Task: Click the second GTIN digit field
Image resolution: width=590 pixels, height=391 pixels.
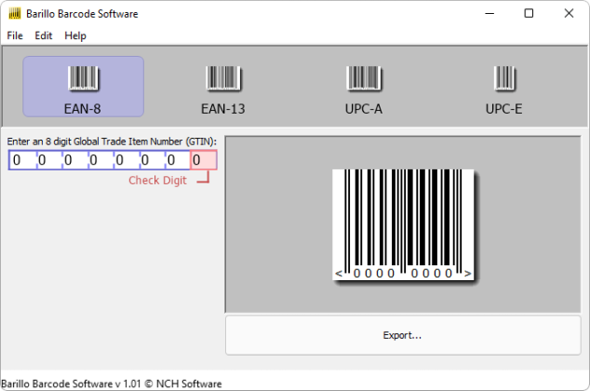Action: point(49,160)
